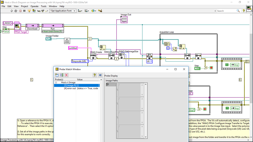
Task: Collapse the Host.vi probe tree node
Action: 56,82
